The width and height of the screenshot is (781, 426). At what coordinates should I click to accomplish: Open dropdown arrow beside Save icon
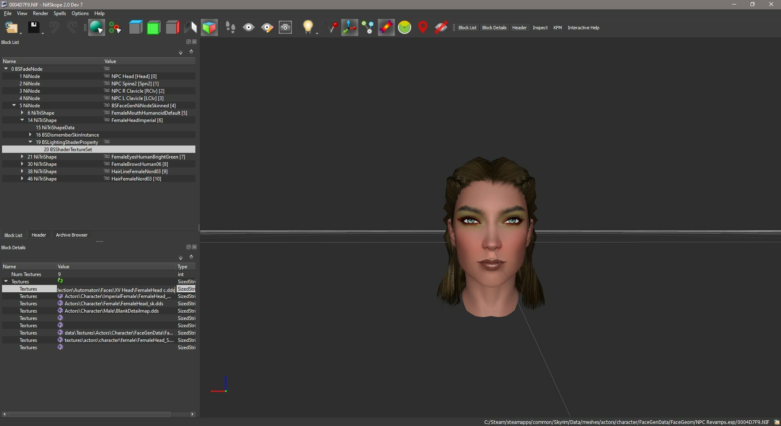point(42,33)
